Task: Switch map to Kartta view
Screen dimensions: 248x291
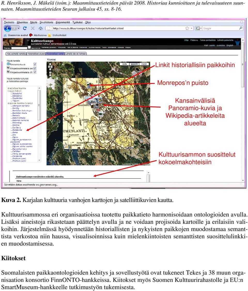Action: pyautogui.click(x=125, y=64)
